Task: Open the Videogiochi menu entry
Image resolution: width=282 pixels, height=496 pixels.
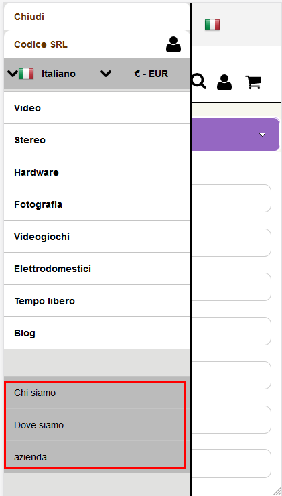Action: (97, 237)
